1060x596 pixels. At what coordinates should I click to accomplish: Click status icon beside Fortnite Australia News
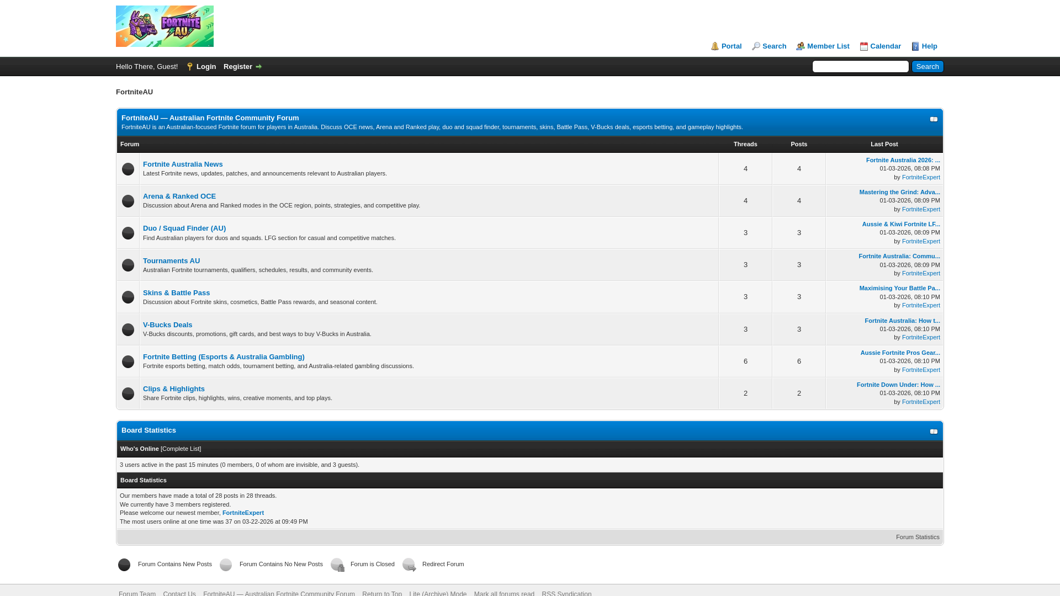[128, 169]
